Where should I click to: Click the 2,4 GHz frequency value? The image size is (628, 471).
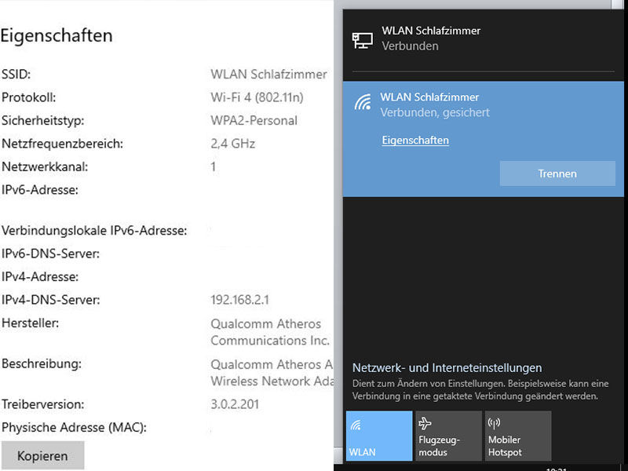pos(232,144)
